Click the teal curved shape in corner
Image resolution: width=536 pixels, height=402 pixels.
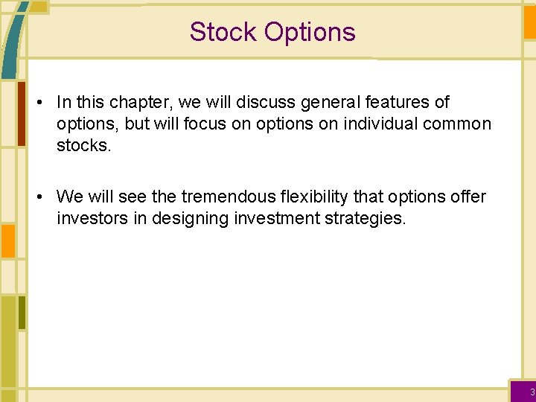10,41
